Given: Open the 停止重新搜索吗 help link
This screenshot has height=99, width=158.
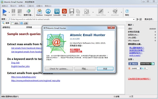Looking at the screenshot, I should pos(137,48).
